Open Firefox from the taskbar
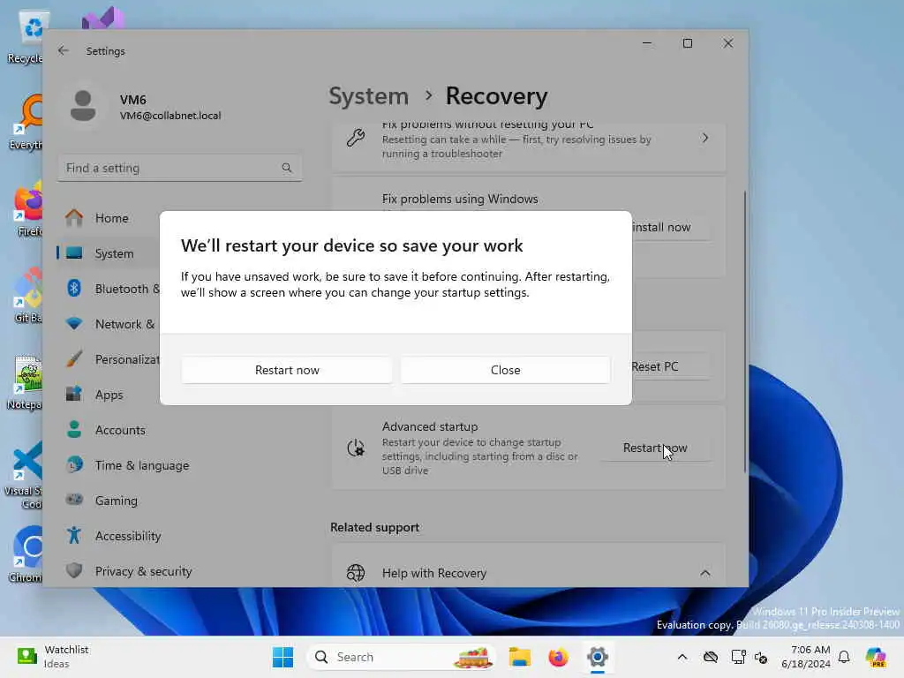The image size is (904, 678). point(558,657)
